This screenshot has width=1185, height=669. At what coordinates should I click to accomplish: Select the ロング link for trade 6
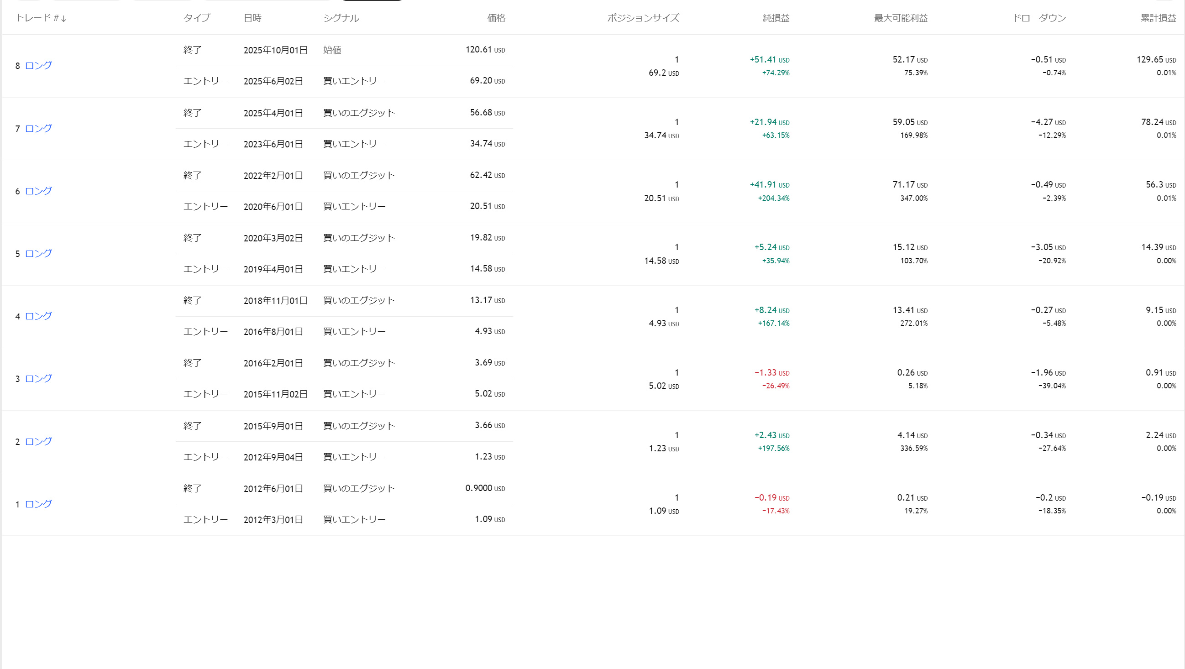(38, 191)
